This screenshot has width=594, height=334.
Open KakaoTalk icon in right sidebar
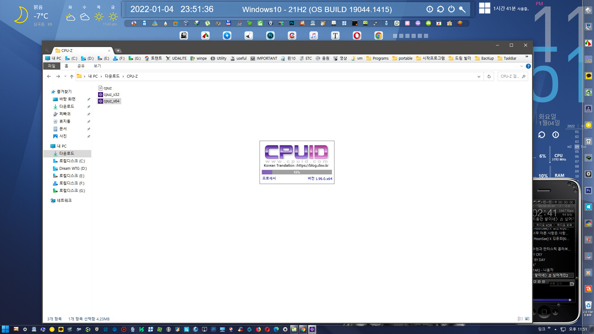click(588, 76)
